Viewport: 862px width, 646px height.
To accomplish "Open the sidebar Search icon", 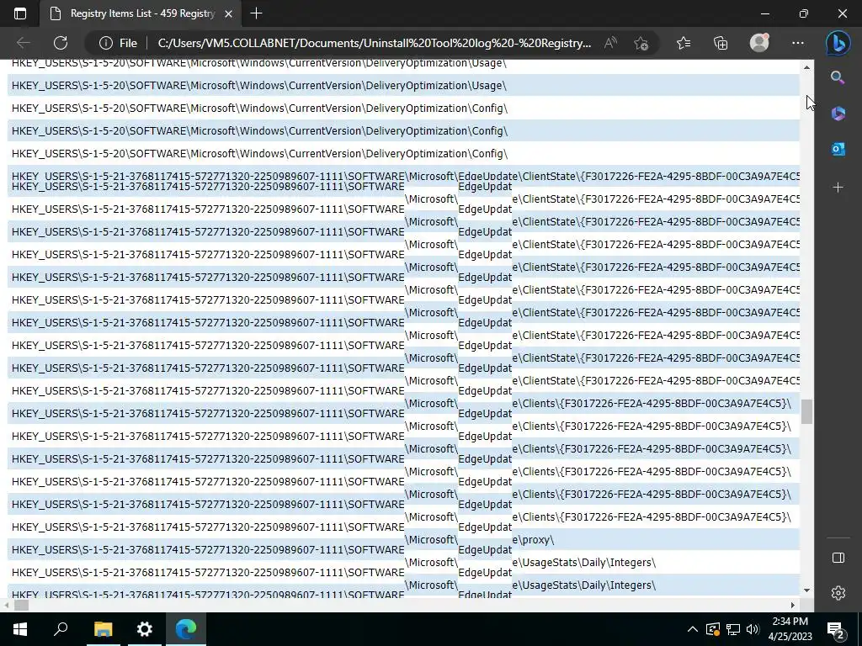I will (x=838, y=77).
